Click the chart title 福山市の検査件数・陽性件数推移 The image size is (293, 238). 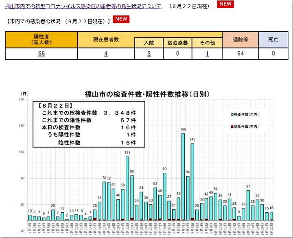(x=147, y=94)
